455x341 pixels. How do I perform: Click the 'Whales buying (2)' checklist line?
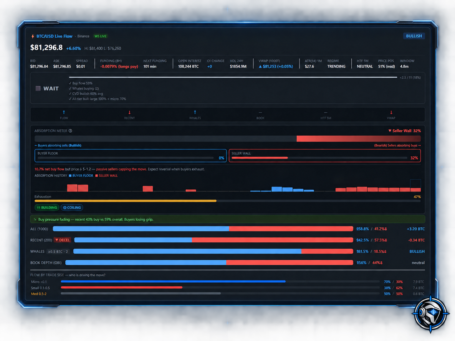[84, 89]
